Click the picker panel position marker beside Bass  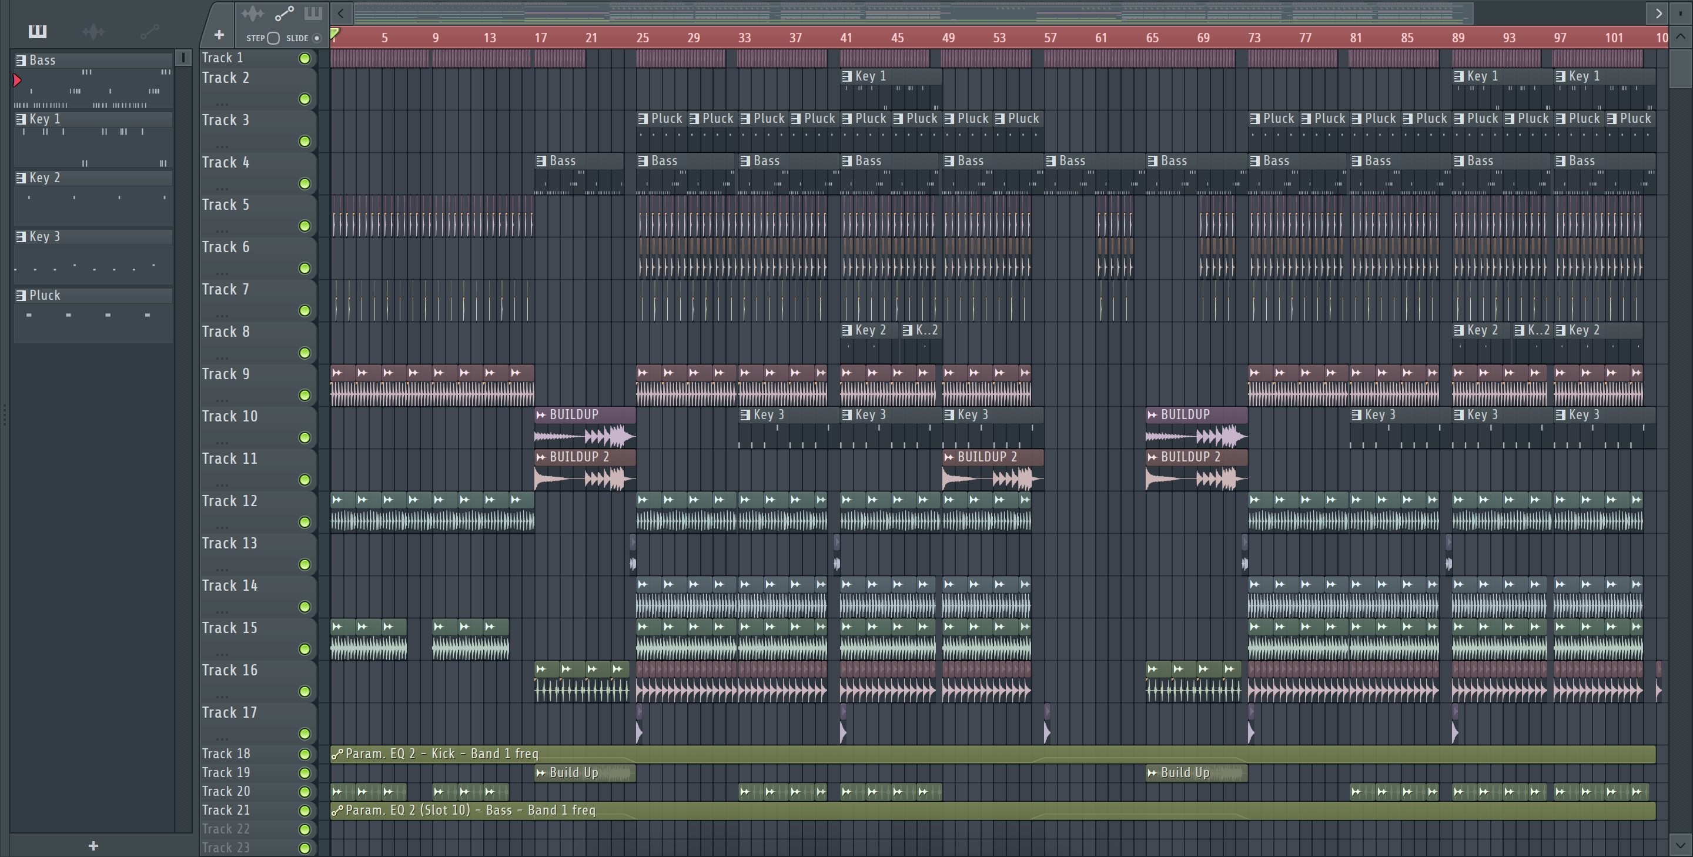pos(183,58)
